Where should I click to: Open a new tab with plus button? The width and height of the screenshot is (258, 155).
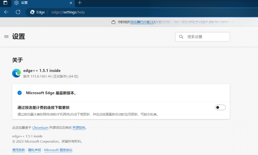(x=80, y=3)
